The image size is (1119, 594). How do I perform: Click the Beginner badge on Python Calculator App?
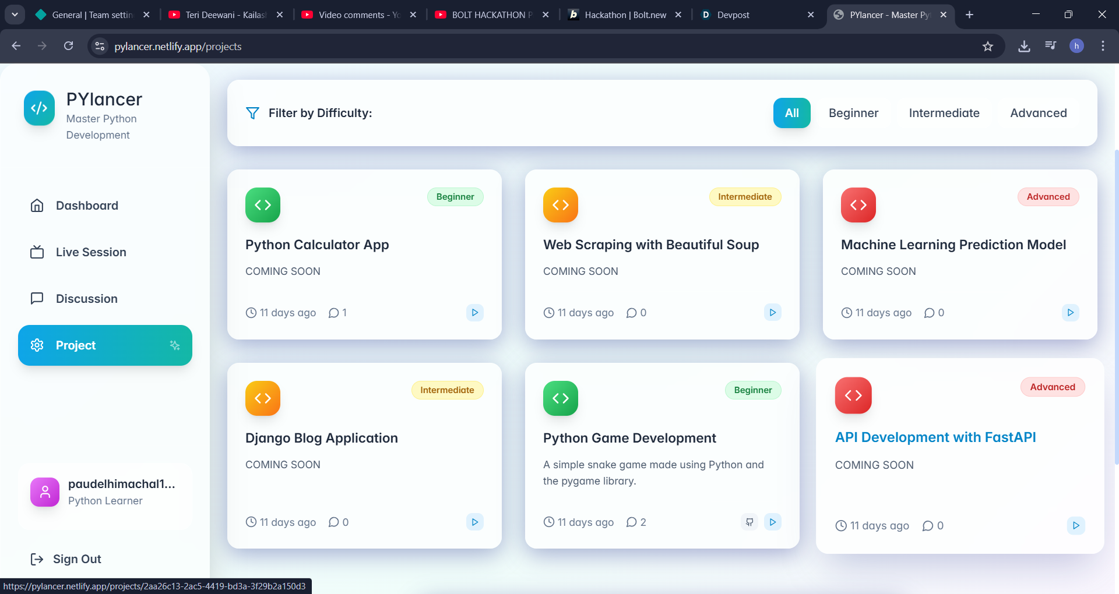tap(455, 197)
